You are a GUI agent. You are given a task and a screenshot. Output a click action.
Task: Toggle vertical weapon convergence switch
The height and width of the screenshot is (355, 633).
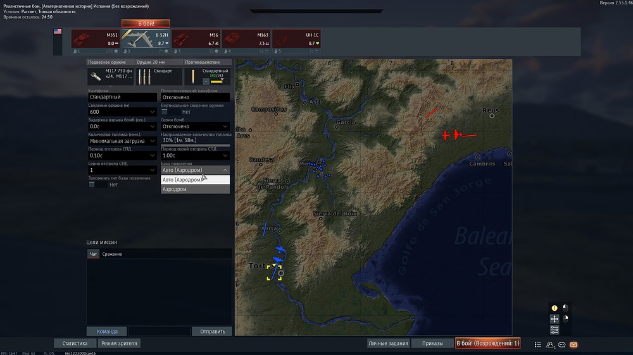(166, 112)
